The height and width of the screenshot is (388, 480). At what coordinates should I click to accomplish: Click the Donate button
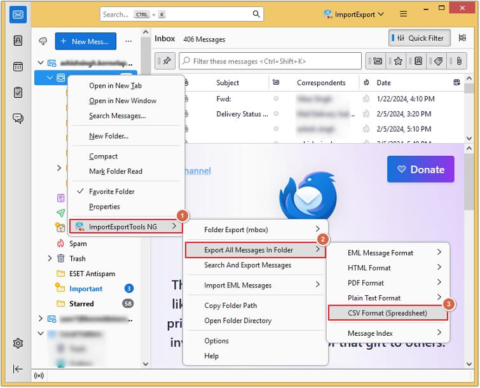click(421, 169)
